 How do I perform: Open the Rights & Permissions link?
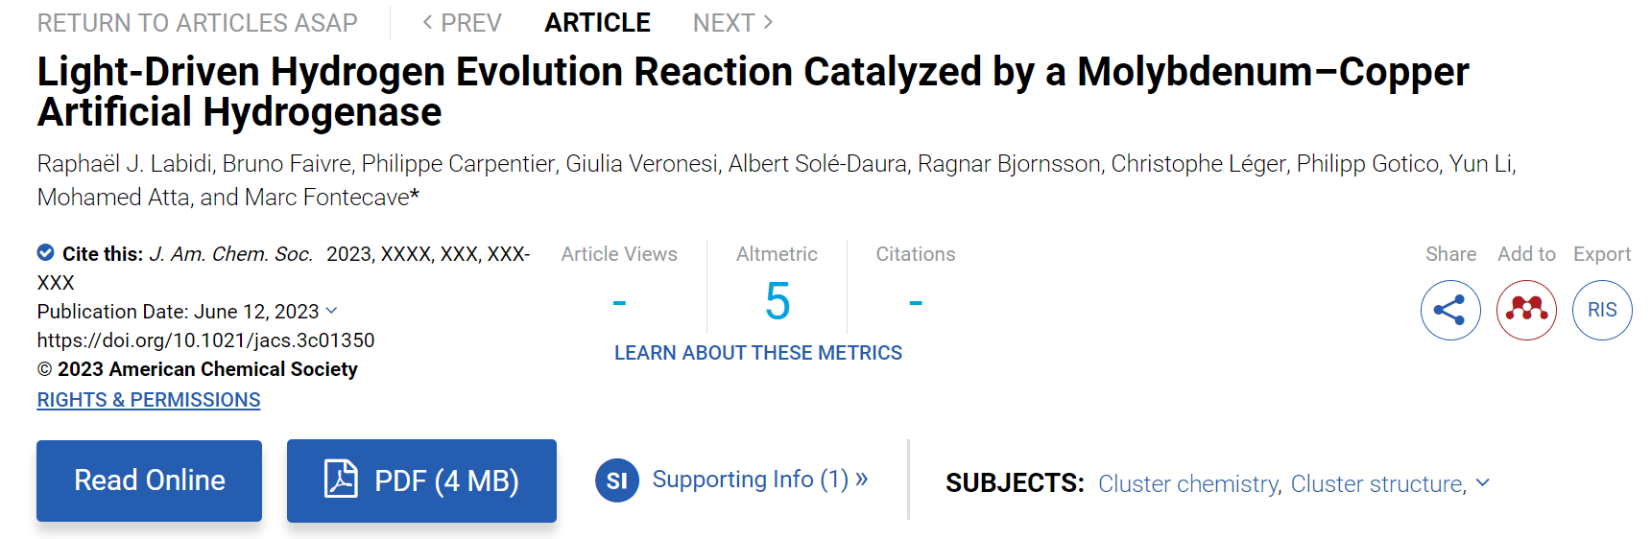click(x=149, y=400)
